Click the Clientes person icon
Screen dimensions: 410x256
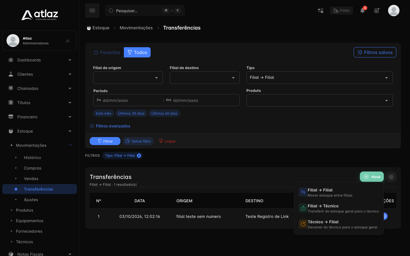coord(11,74)
